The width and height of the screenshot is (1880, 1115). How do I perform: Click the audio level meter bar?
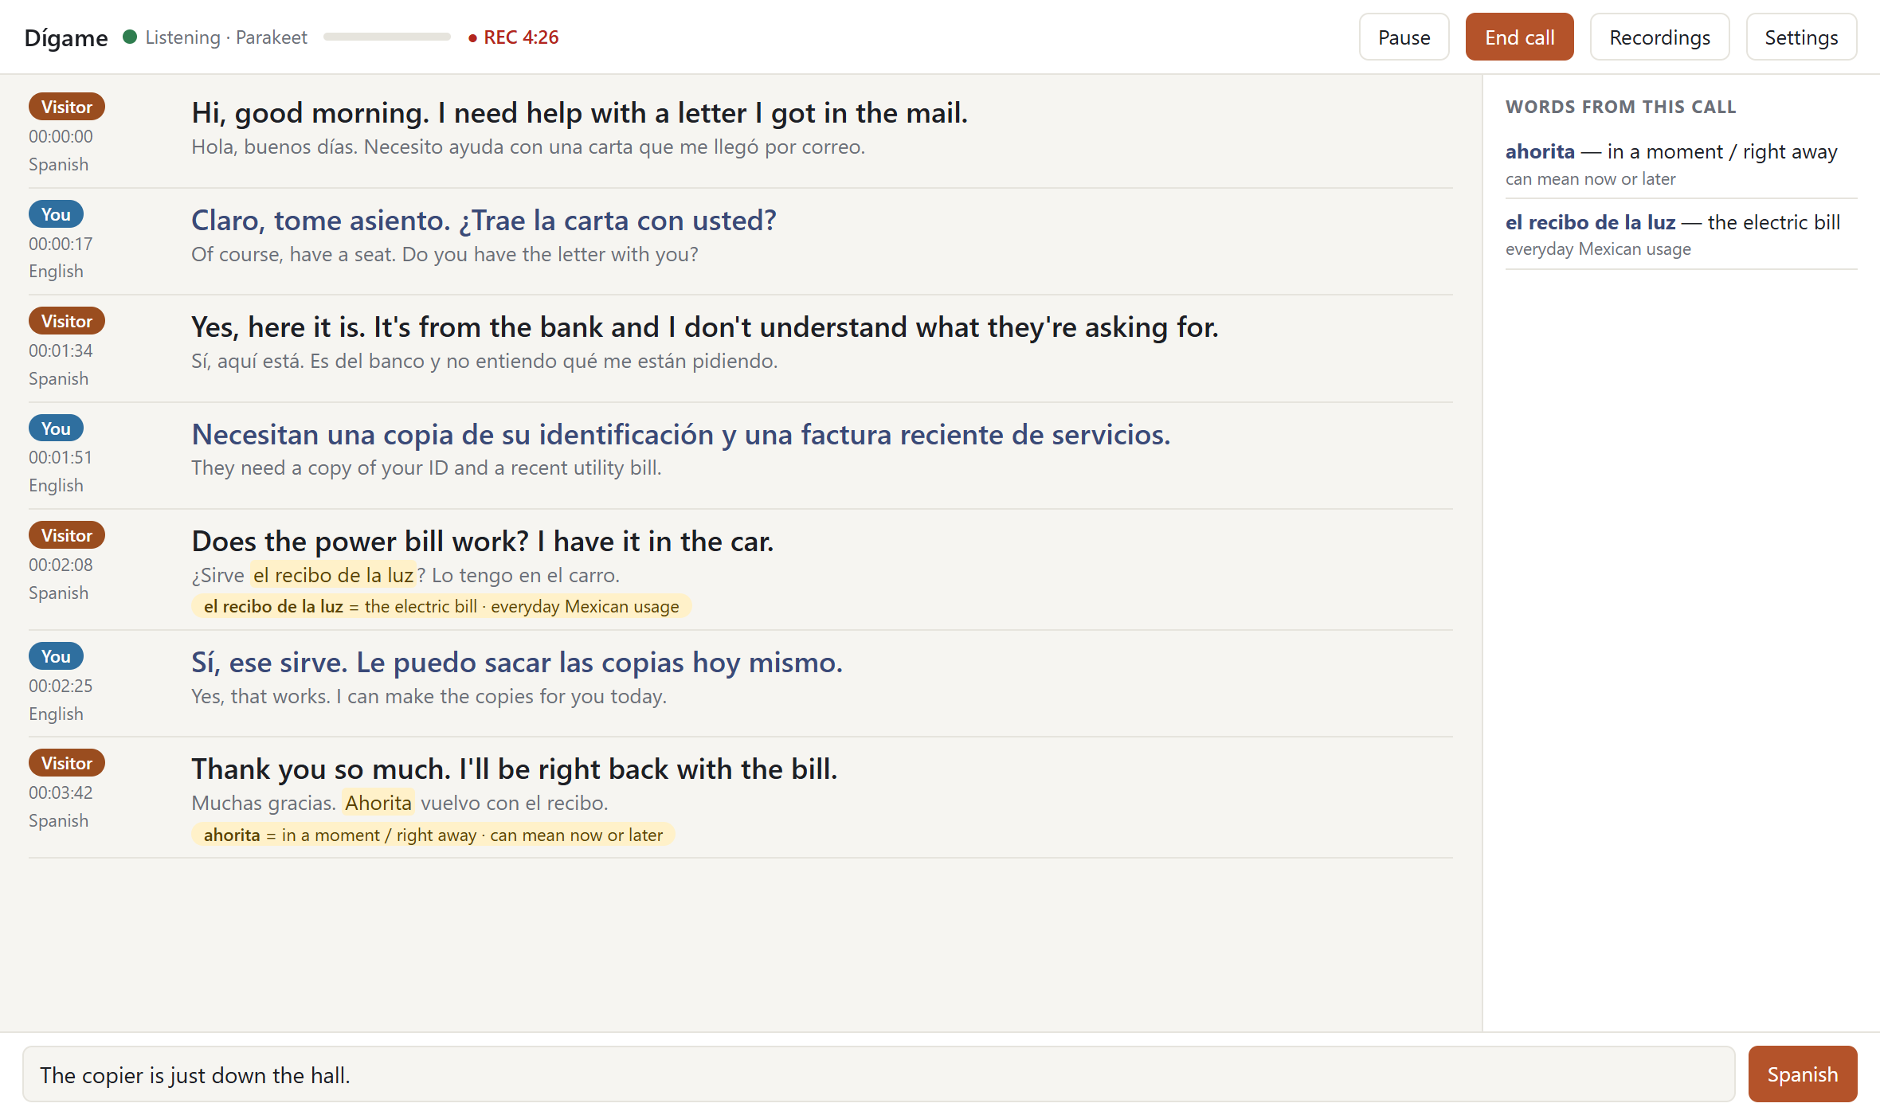pyautogui.click(x=387, y=37)
